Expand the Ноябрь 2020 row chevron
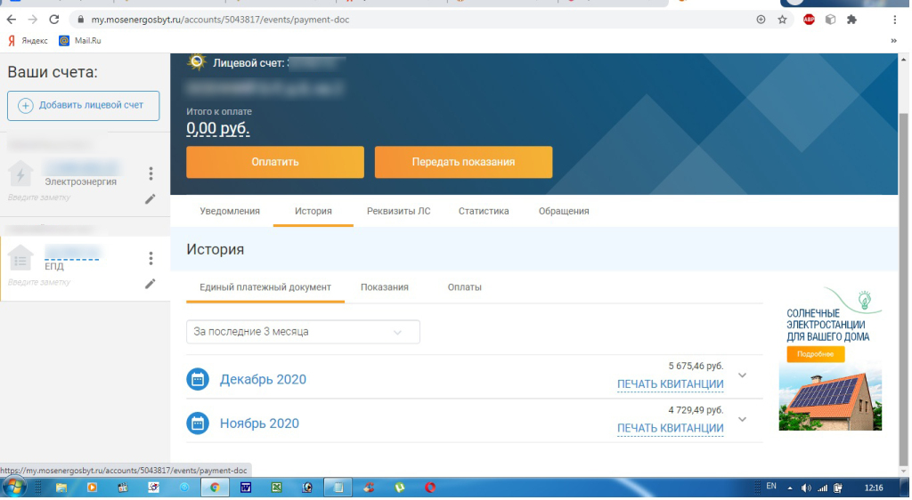Viewport: 912px width, 500px height. (742, 420)
